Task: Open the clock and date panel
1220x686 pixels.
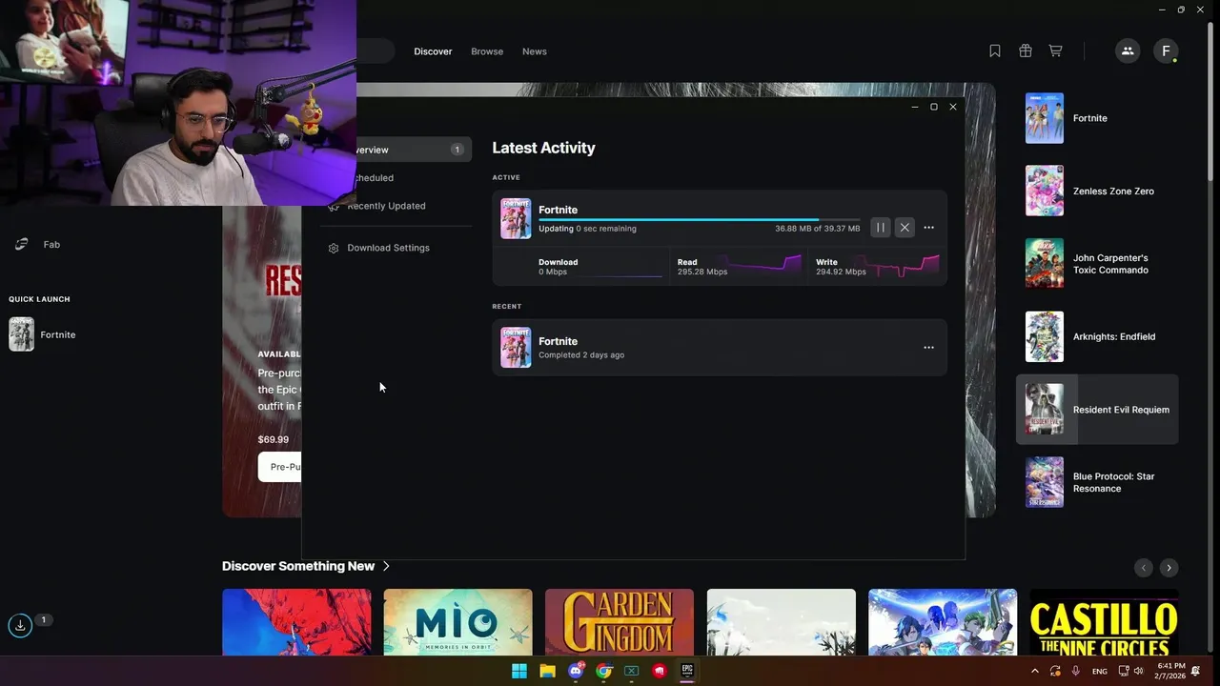Action: click(x=1170, y=671)
